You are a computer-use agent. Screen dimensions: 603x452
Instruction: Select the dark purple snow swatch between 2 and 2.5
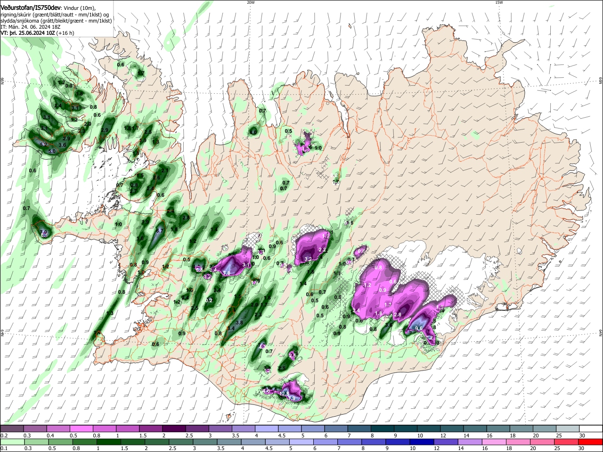[x=173, y=429]
